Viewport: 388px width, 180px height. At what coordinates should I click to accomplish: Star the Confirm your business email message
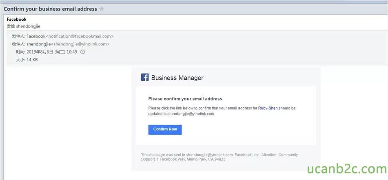102,9
